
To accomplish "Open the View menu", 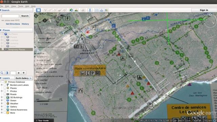I will coord(14,6).
